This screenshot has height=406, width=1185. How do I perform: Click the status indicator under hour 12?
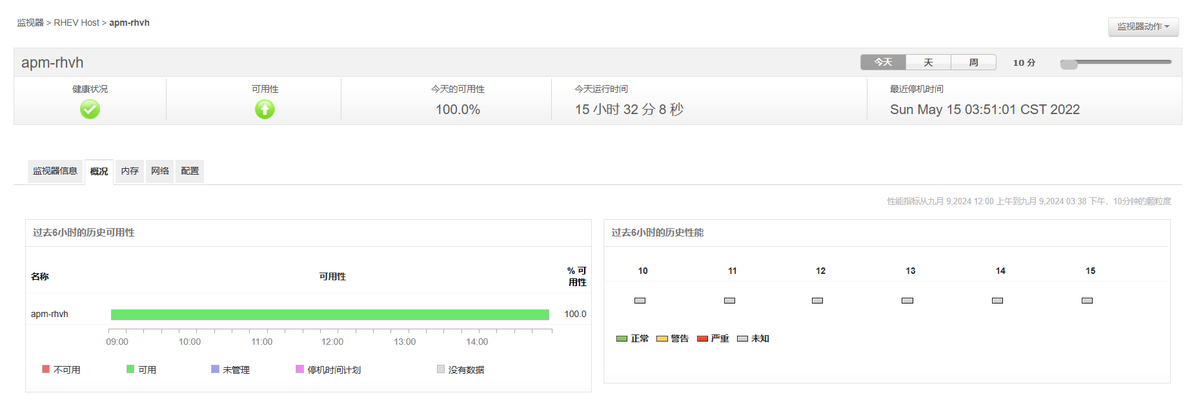(x=817, y=300)
